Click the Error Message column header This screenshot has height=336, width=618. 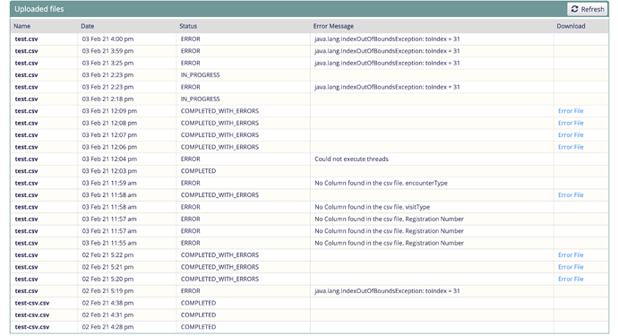[333, 26]
